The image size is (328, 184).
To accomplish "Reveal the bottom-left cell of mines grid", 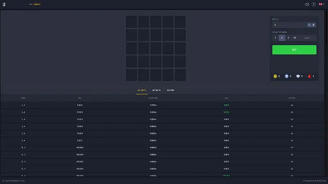I will (131, 75).
